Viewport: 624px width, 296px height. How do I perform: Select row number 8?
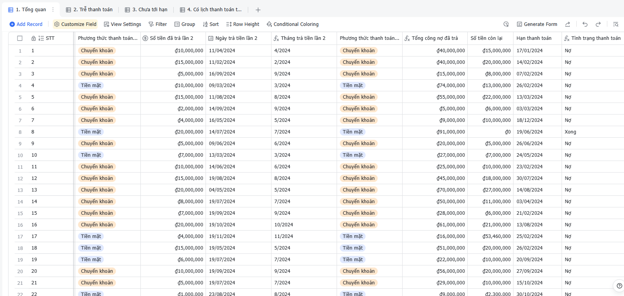(20, 132)
